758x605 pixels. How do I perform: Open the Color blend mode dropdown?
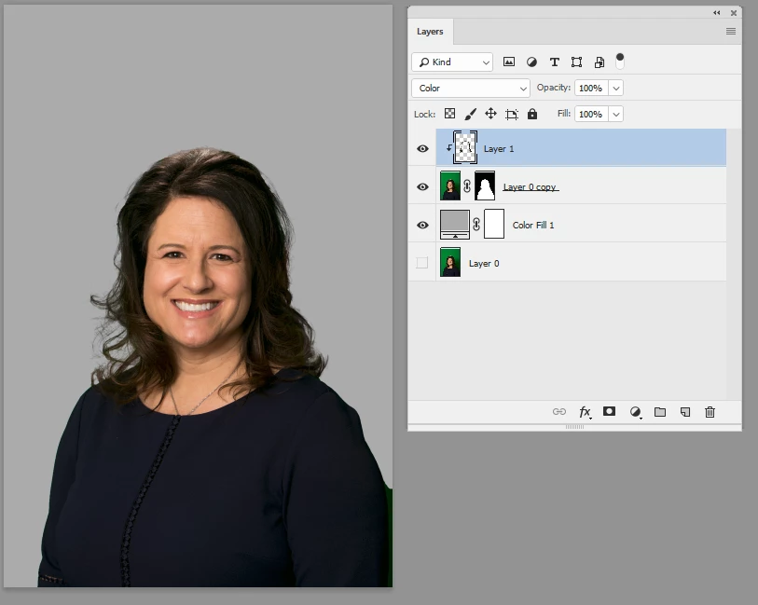coord(471,88)
